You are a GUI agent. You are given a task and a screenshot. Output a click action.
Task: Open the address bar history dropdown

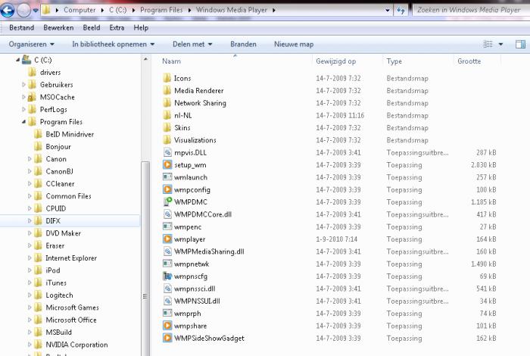pos(388,11)
